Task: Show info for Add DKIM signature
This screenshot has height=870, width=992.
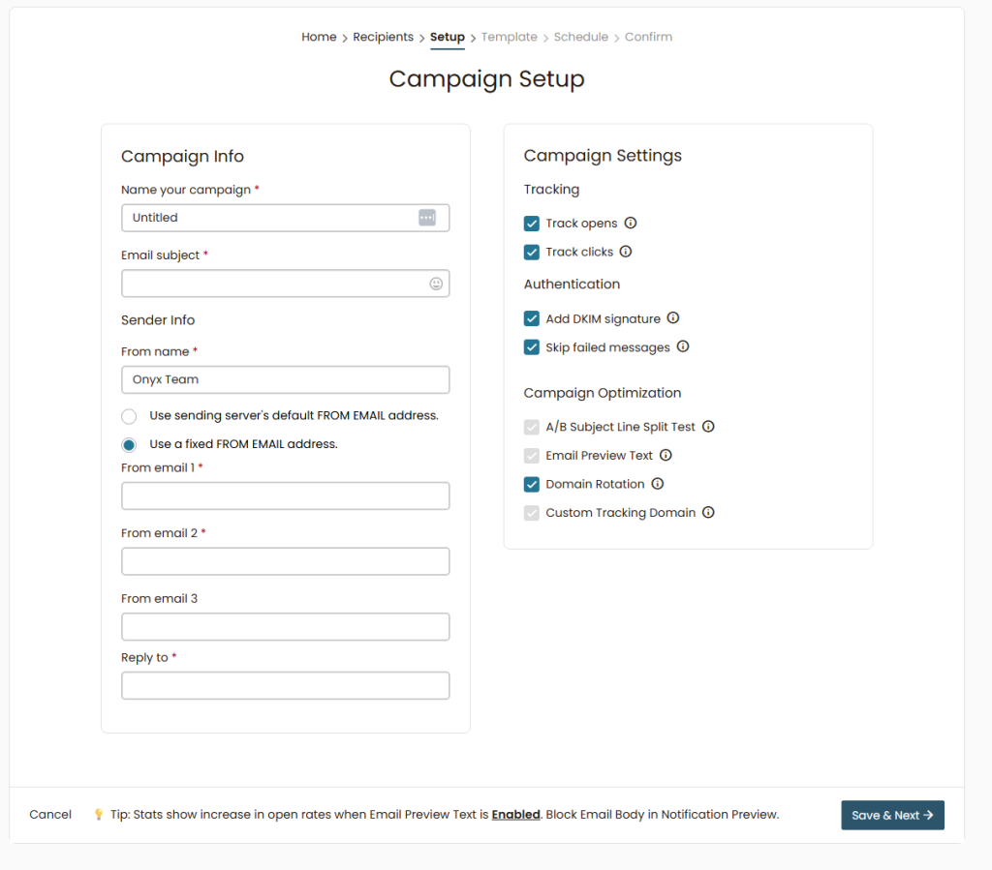Action: click(673, 318)
